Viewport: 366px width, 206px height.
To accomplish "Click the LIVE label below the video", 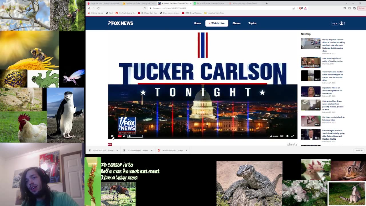I will click(110, 144).
